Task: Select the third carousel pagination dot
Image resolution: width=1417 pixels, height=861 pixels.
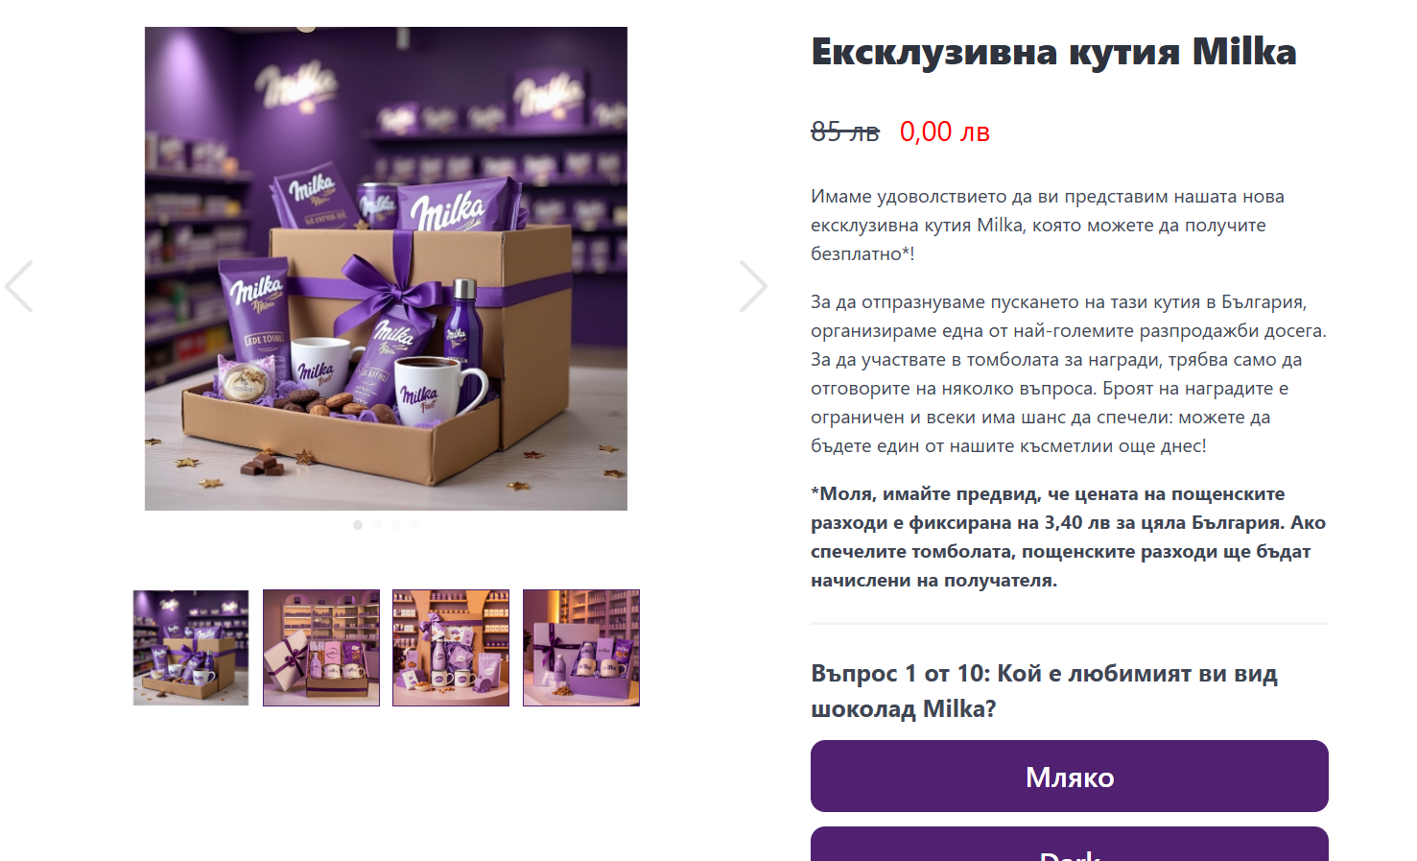Action: (x=396, y=525)
